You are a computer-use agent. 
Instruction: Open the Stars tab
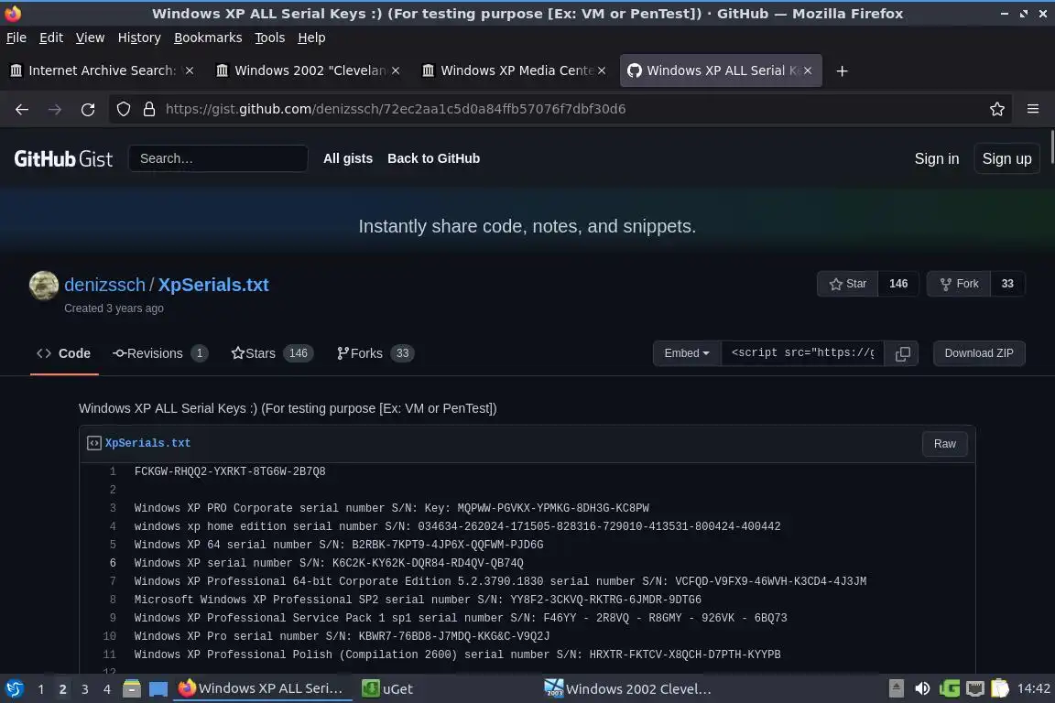(x=272, y=354)
